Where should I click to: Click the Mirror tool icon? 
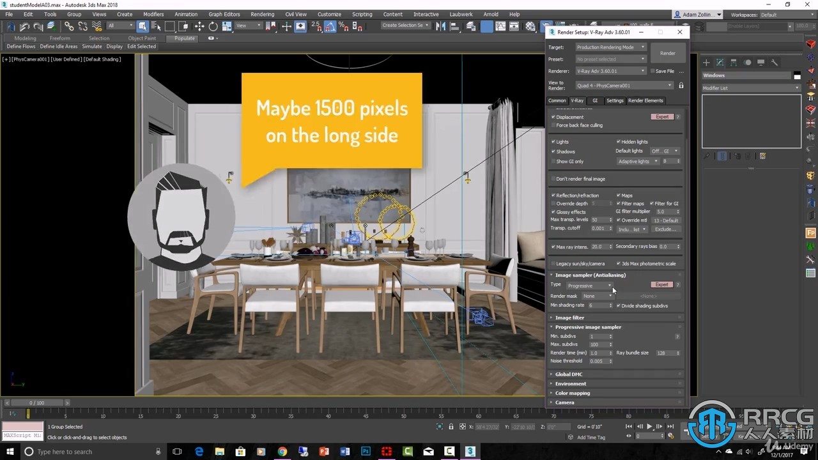[x=440, y=26]
